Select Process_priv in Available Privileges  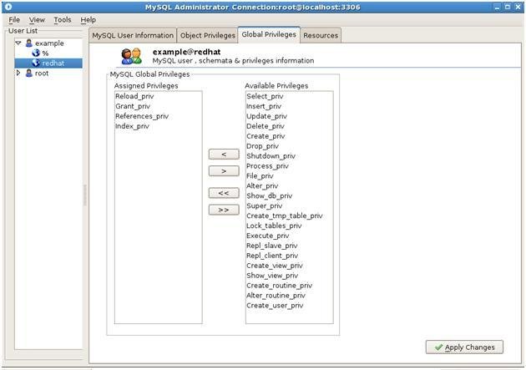tap(267, 166)
